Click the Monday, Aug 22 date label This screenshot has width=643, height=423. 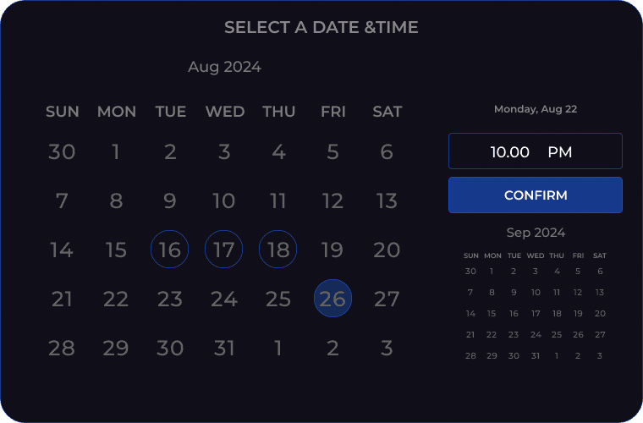(x=536, y=109)
